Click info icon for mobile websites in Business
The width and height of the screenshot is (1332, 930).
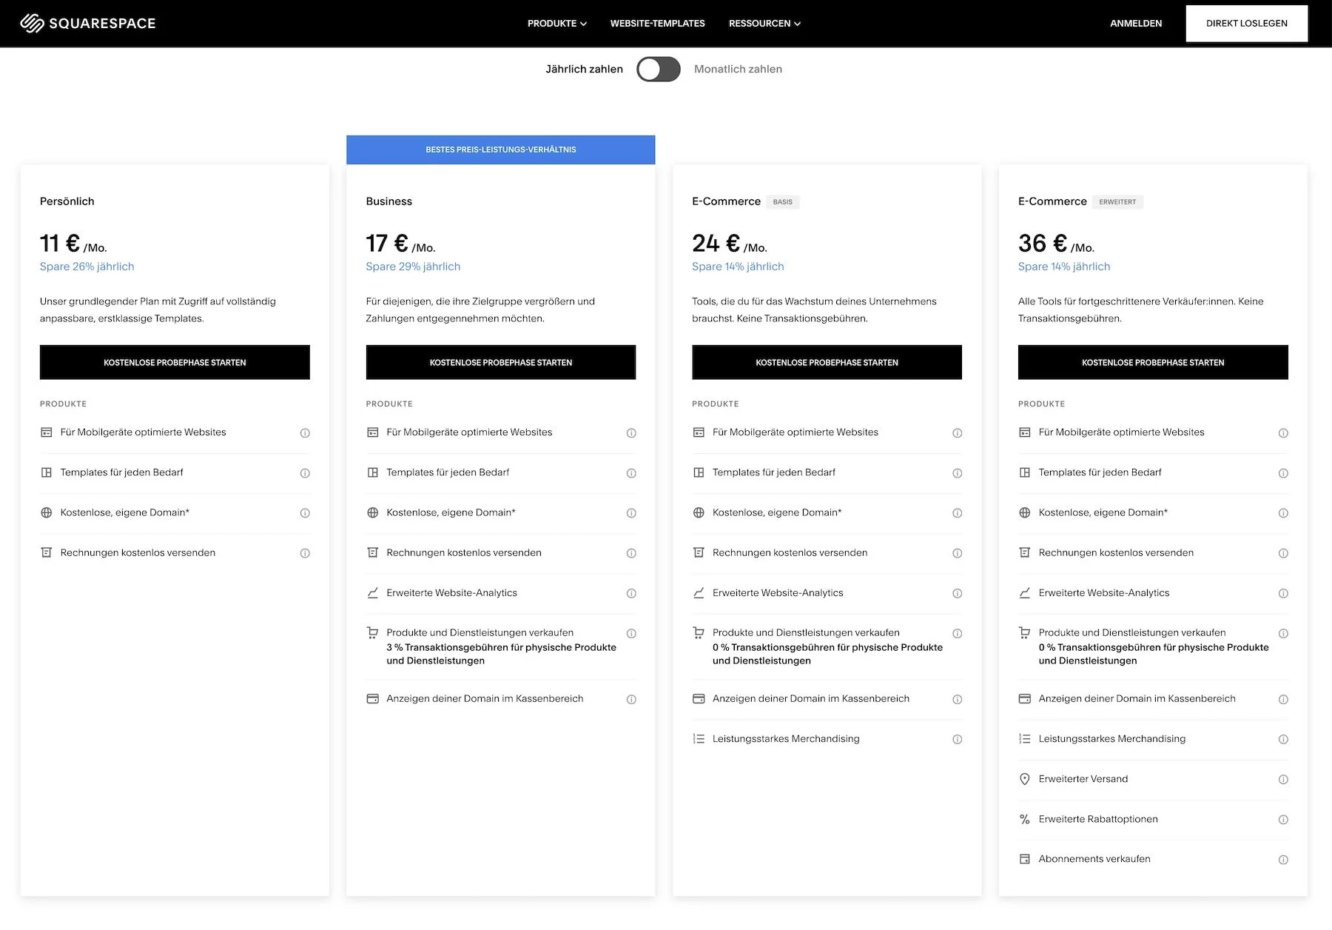point(631,433)
